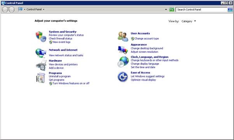The image size is (234, 140).
Task: Open View event logs link
Action: (x=61, y=42)
